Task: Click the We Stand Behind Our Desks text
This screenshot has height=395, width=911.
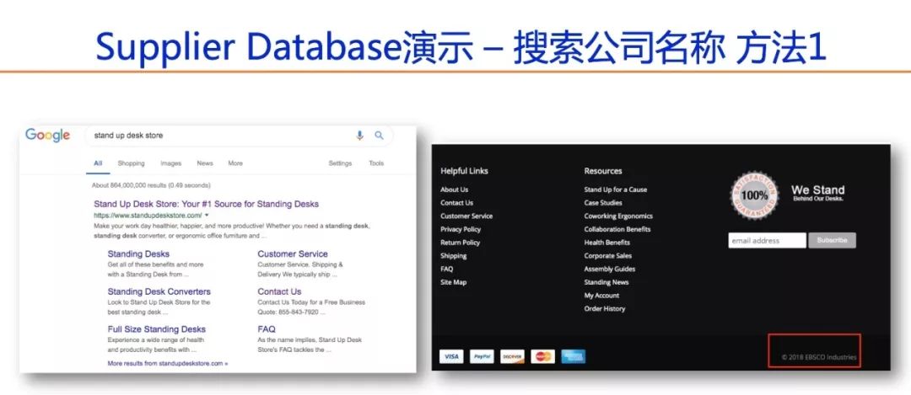Action: (818, 193)
